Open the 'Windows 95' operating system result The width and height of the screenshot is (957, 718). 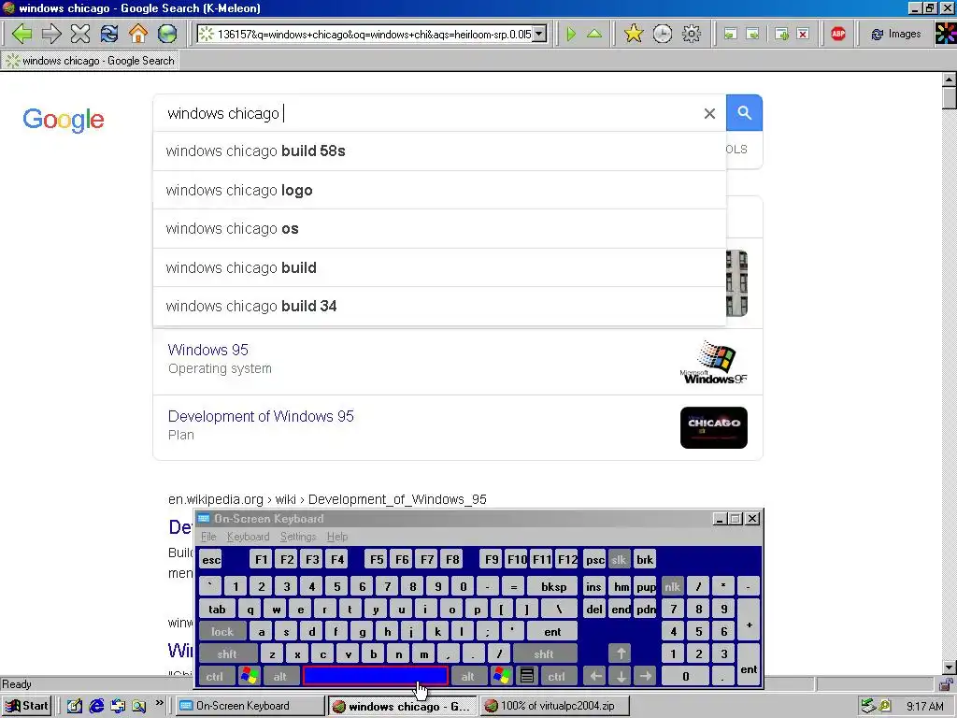(x=208, y=350)
